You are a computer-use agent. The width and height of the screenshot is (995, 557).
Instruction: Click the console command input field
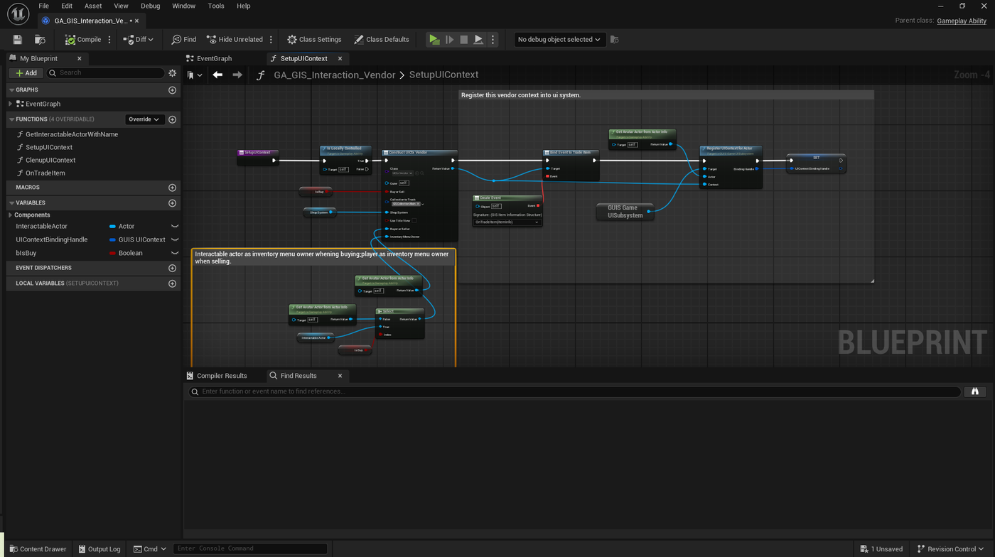[x=250, y=549]
